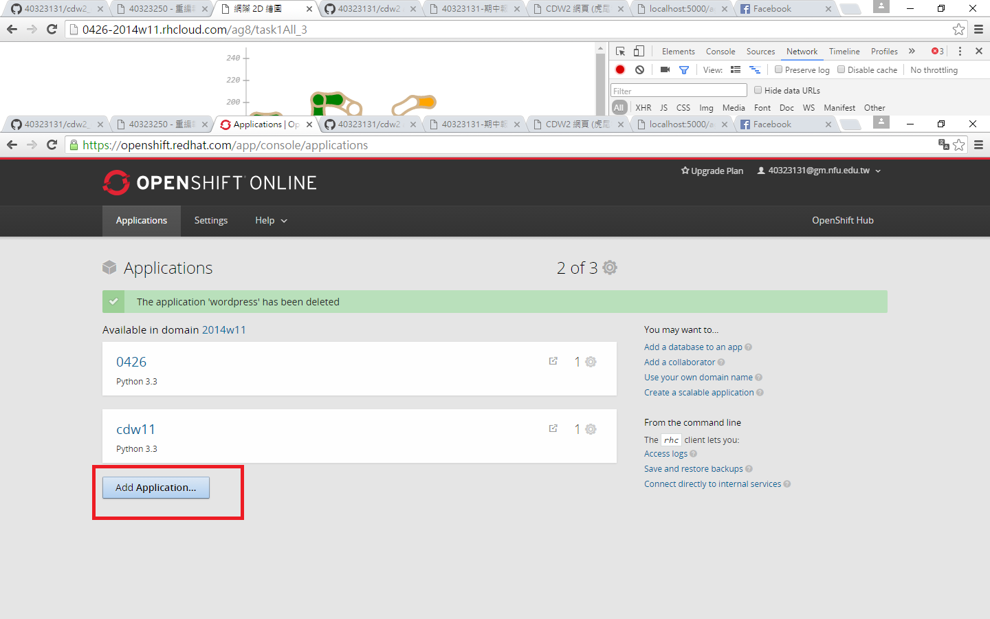Click the gear icon beside 2 of 3
Viewport: 990px width, 619px height.
pyautogui.click(x=610, y=268)
